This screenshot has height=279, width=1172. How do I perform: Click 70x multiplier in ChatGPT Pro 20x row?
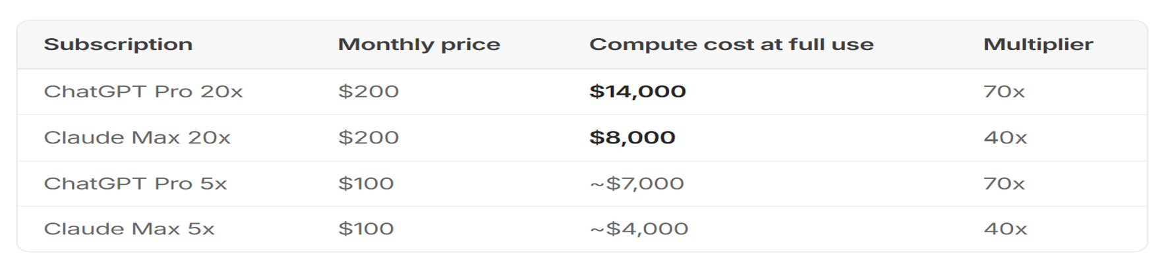coord(1004,91)
